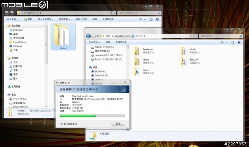Select the Computer node in back window
249x147 pixels.
[x=12, y=95]
